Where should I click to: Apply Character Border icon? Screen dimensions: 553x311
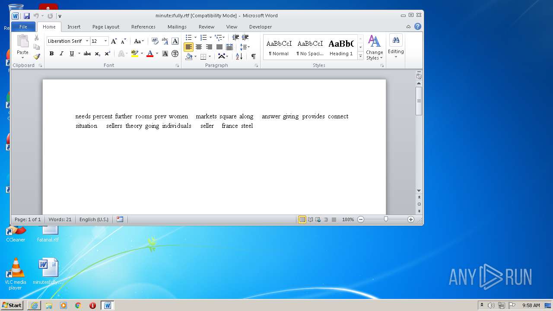(x=175, y=41)
